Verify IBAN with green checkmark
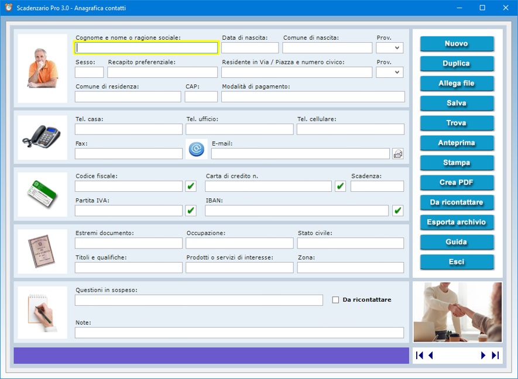The width and height of the screenshot is (518, 379). coord(398,211)
